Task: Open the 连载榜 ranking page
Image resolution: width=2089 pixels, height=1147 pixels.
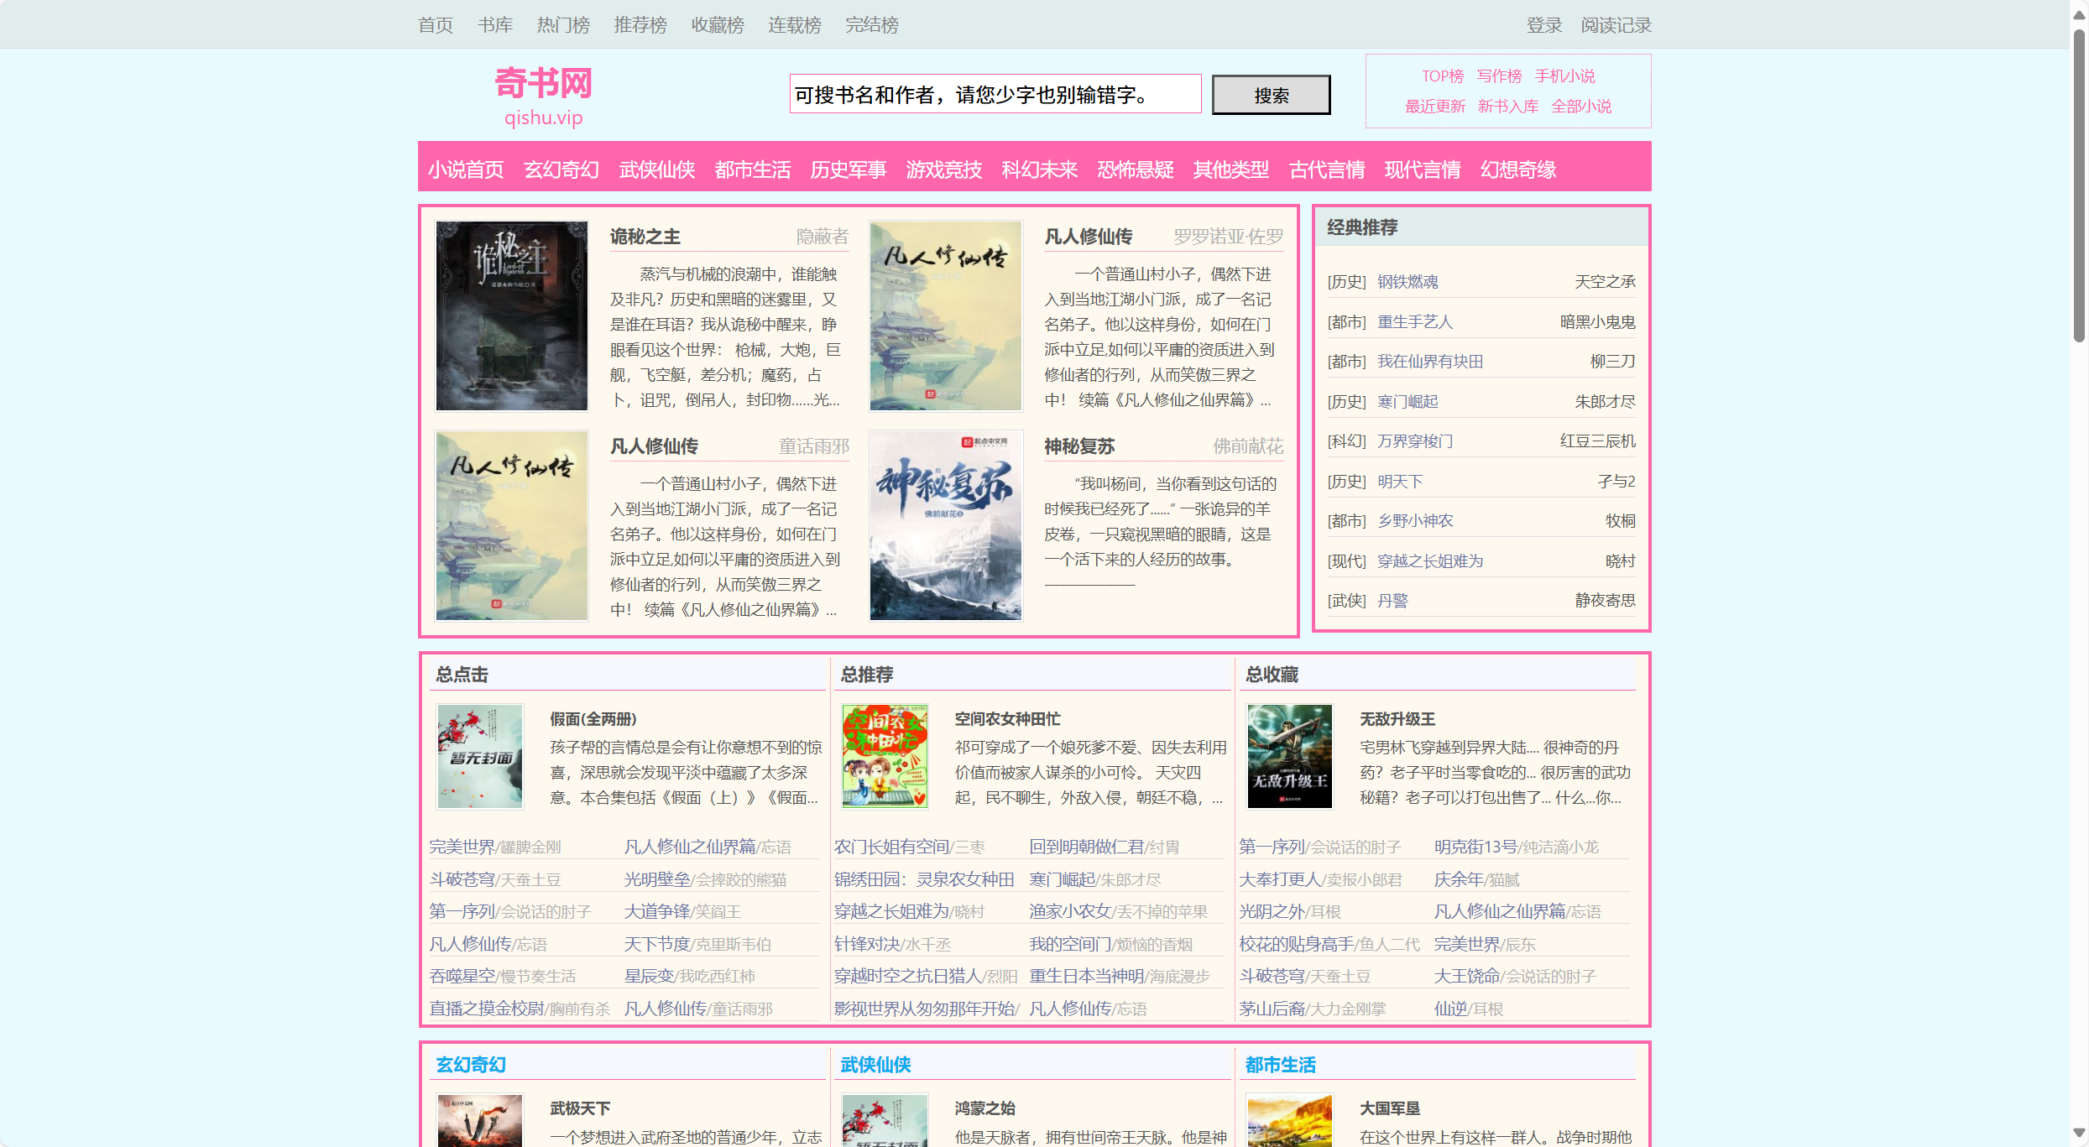Action: click(x=795, y=25)
